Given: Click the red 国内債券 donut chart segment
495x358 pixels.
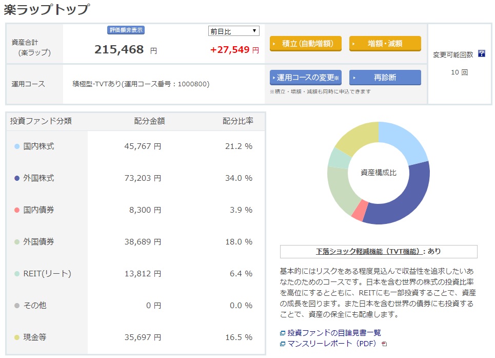Looking at the screenshot, I should [360, 210].
